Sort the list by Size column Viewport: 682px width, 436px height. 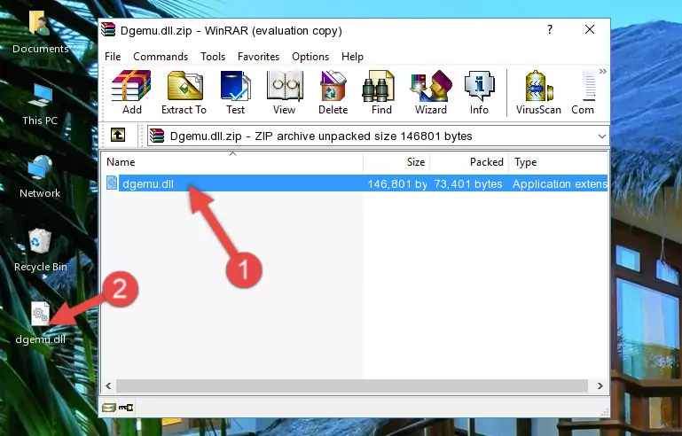[396, 162]
